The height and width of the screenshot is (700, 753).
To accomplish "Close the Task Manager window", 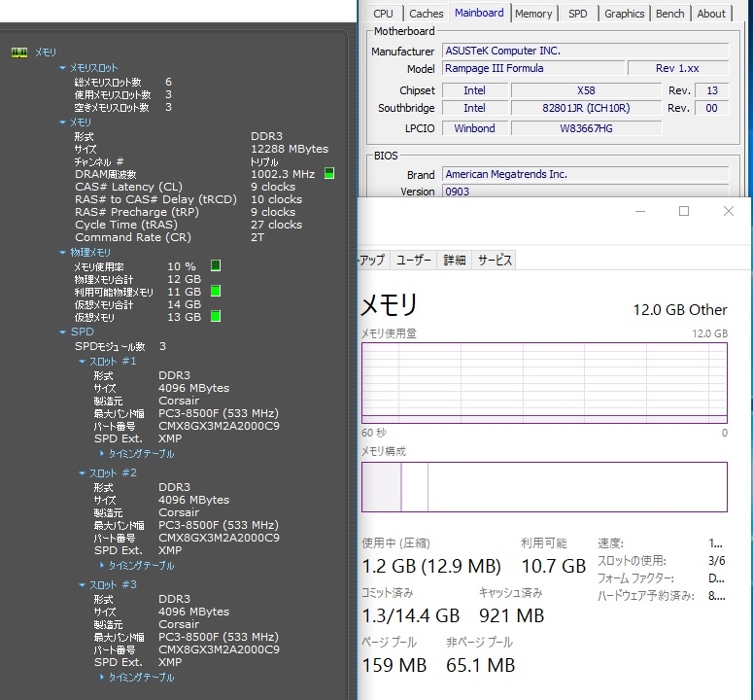I will point(729,211).
